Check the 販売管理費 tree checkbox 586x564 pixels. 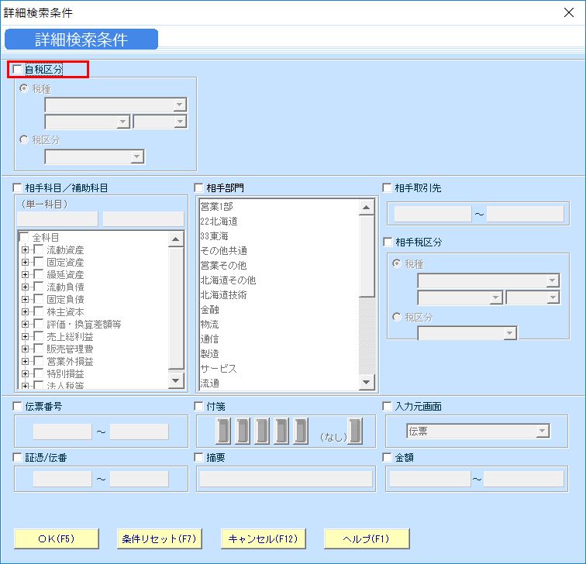tap(39, 348)
